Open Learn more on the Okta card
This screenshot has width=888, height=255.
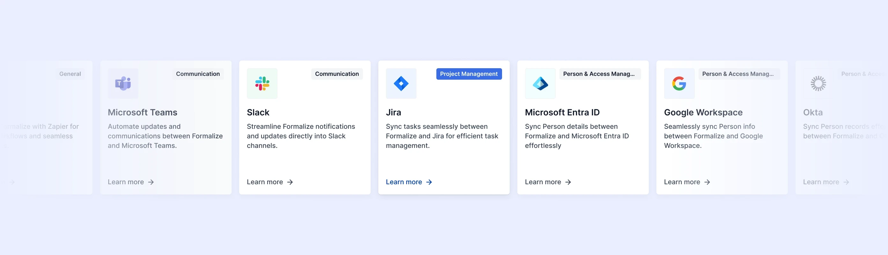click(826, 182)
